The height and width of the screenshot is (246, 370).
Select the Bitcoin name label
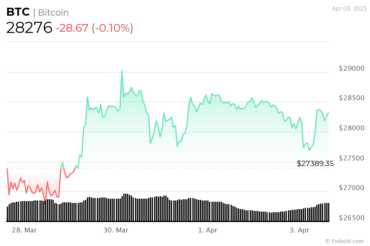[53, 13]
